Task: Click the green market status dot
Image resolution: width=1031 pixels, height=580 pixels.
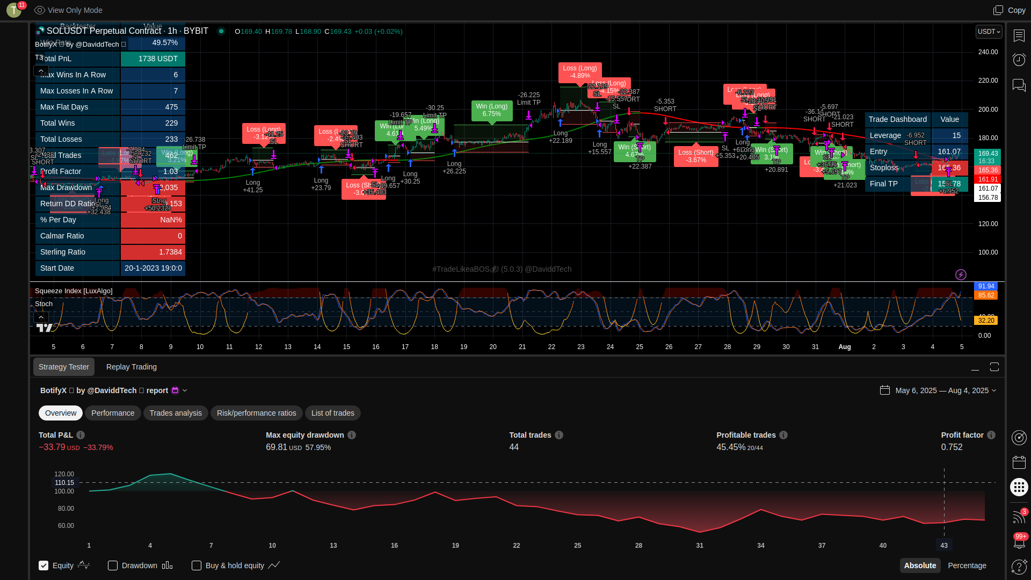Action: (x=221, y=31)
